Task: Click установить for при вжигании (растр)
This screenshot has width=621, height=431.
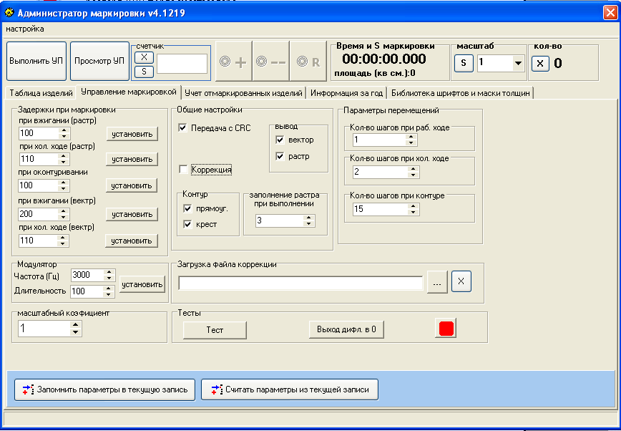Action: [132, 134]
